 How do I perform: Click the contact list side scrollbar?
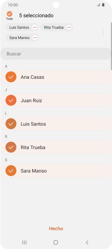pos(111,46)
